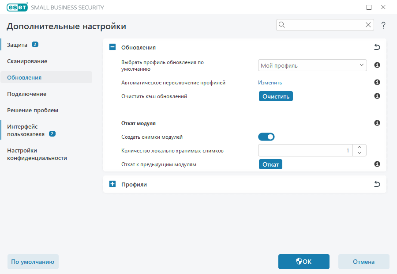The height and width of the screenshot is (274, 397).
Task: Click the info icon next to Откат модуля
Action: [x=377, y=123]
